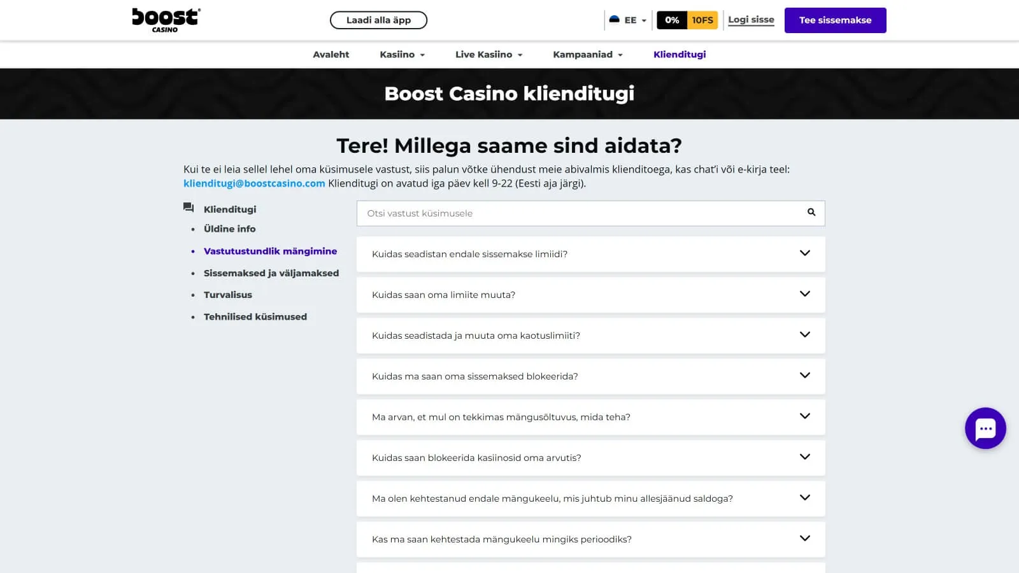Viewport: 1019px width, 573px height.
Task: Click the Klienditugi sidebar heading
Action: (x=230, y=209)
